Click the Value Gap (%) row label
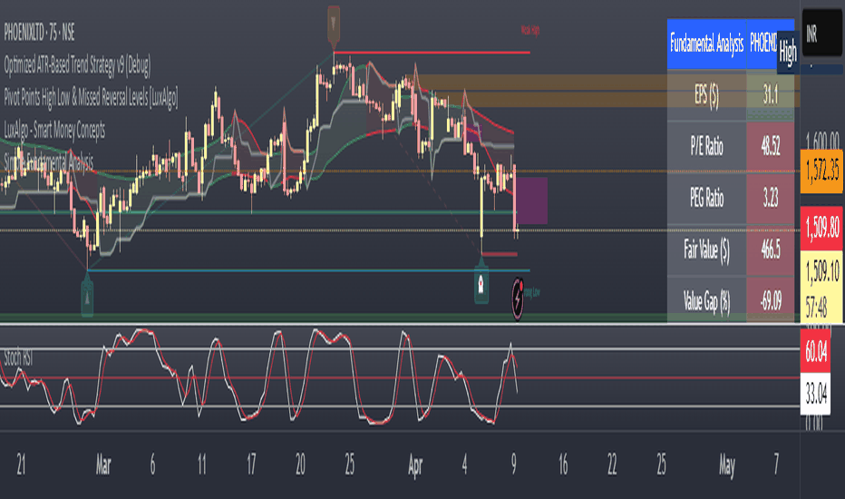Viewport: 845px width, 499px height. [x=706, y=300]
